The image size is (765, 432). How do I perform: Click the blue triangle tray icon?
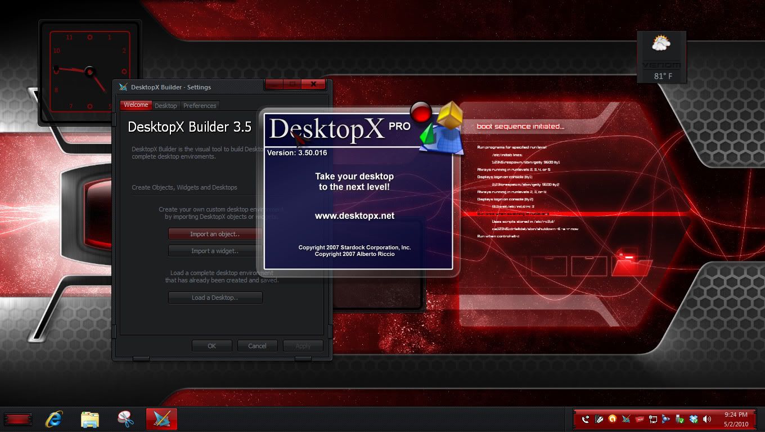(x=667, y=419)
